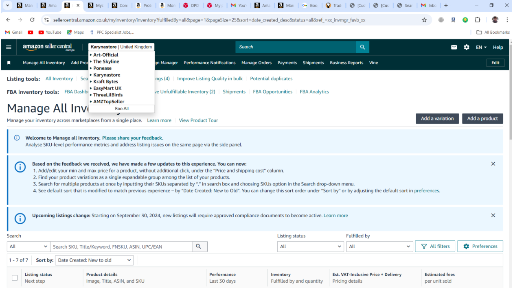
Task: Close the active browser tab
Action: [78, 6]
